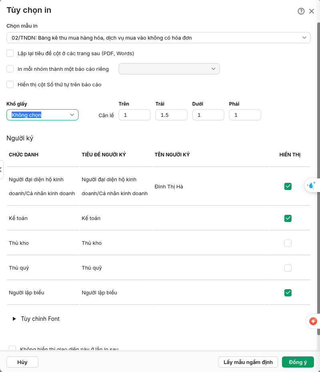Image resolution: width=320 pixels, height=372 pixels.
Task: Click the name cell Đinh Thị Hà
Action: click(x=169, y=187)
